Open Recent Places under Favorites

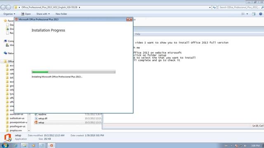coord(10,33)
